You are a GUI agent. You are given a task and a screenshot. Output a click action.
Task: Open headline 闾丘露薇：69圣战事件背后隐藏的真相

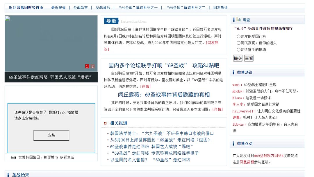coord(164,95)
